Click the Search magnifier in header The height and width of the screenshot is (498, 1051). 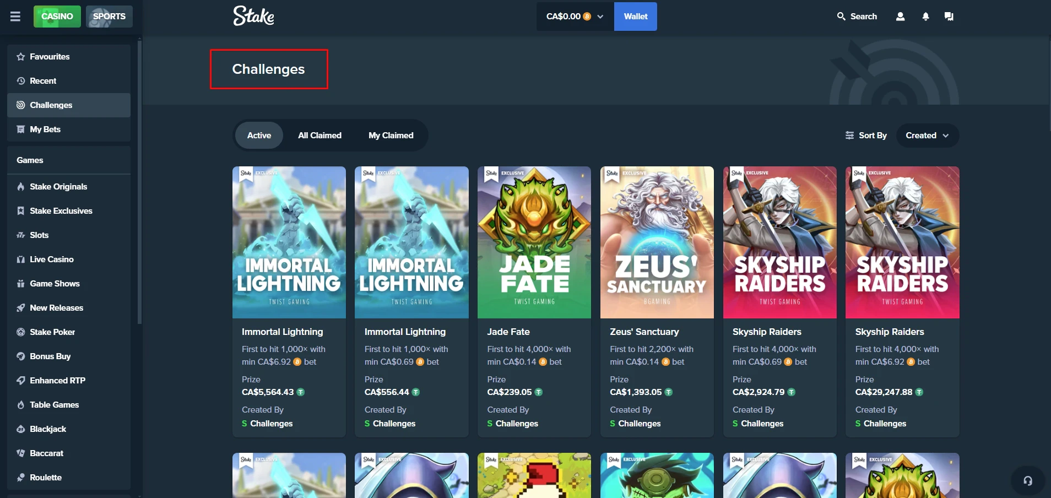[x=841, y=17]
